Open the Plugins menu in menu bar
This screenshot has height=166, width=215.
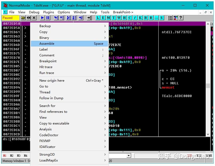click(x=48, y=12)
